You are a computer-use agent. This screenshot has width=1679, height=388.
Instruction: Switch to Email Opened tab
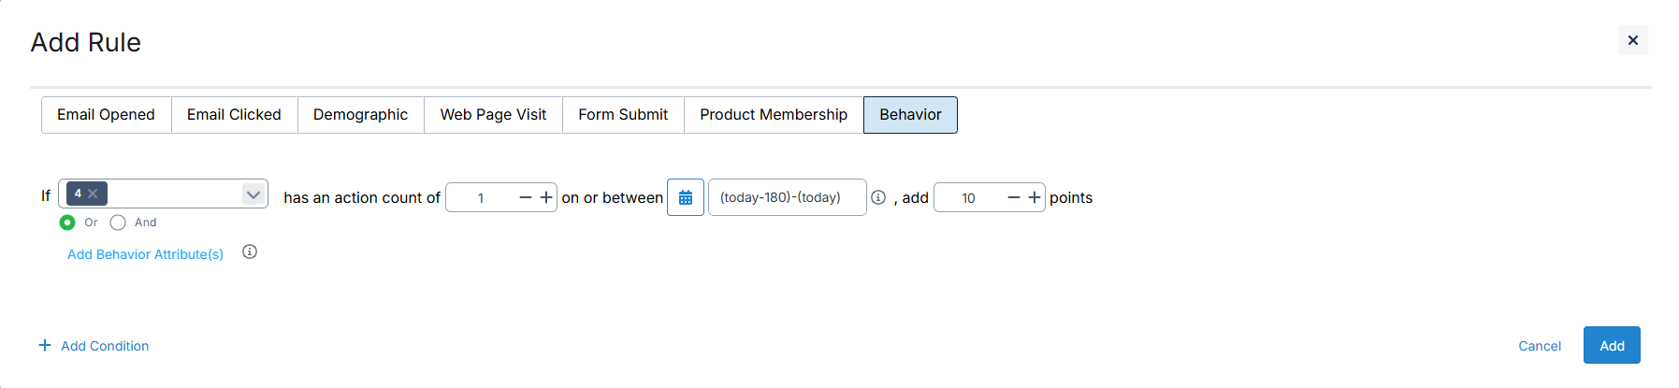point(106,115)
